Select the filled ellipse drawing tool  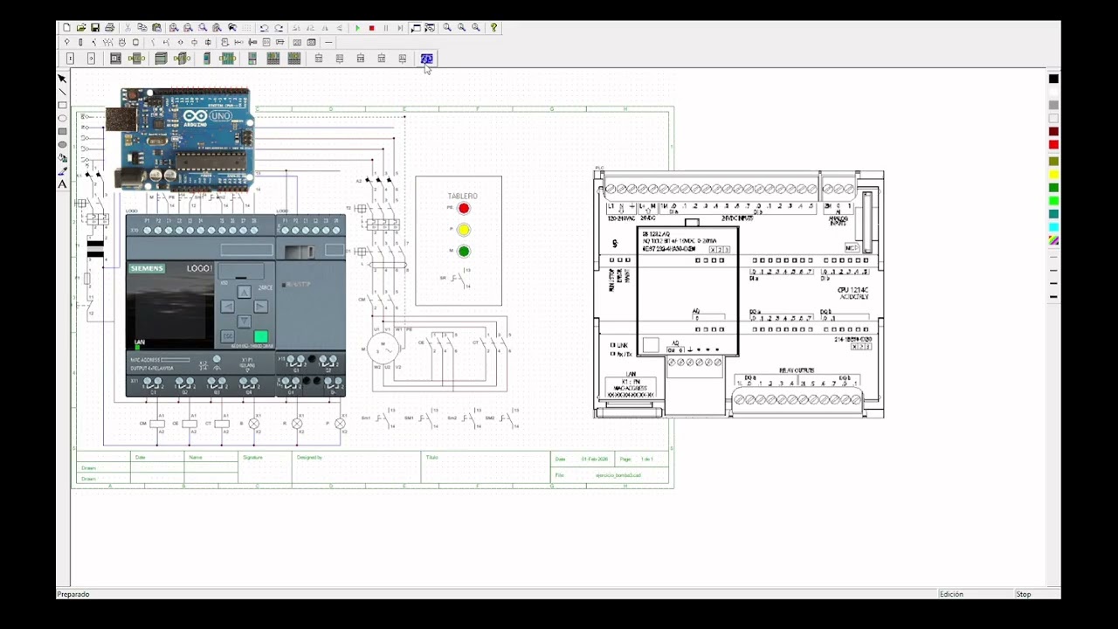pyautogui.click(x=62, y=144)
